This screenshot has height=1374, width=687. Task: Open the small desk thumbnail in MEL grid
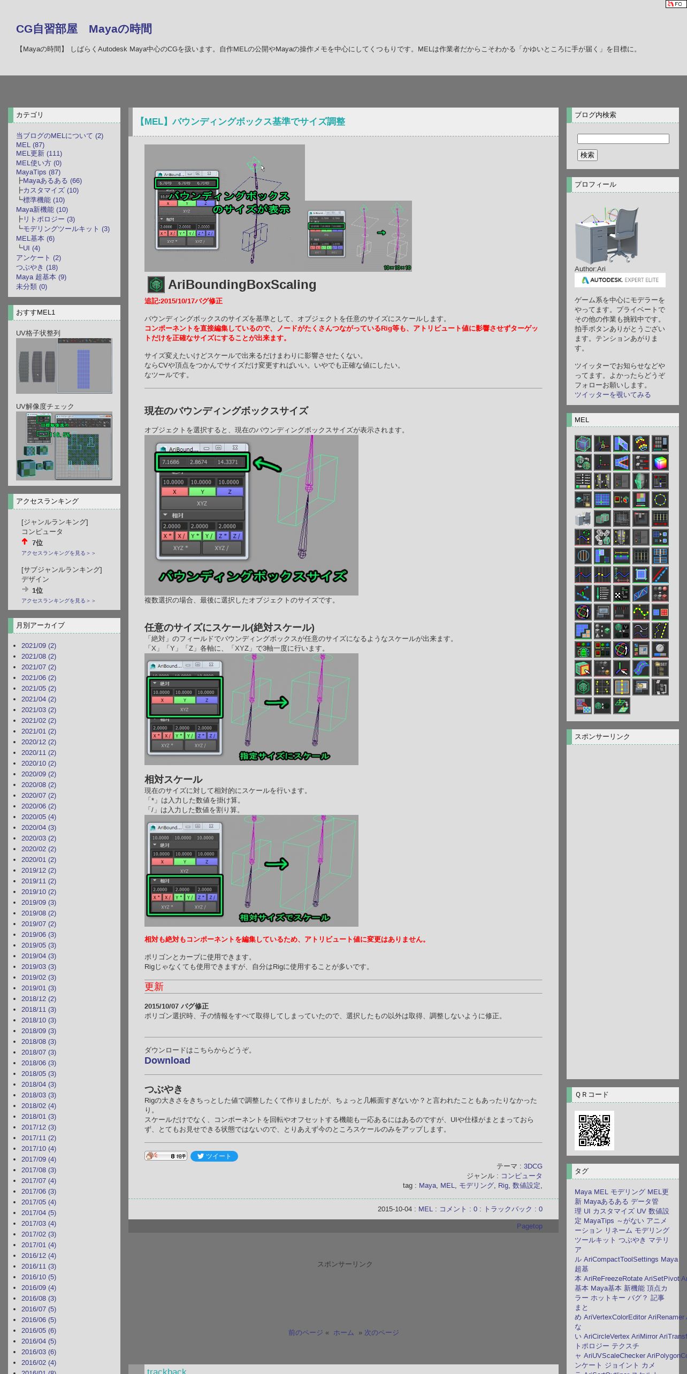[x=583, y=518]
